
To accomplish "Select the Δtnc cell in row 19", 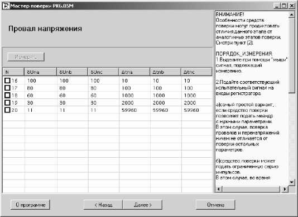I will pos(197,102).
